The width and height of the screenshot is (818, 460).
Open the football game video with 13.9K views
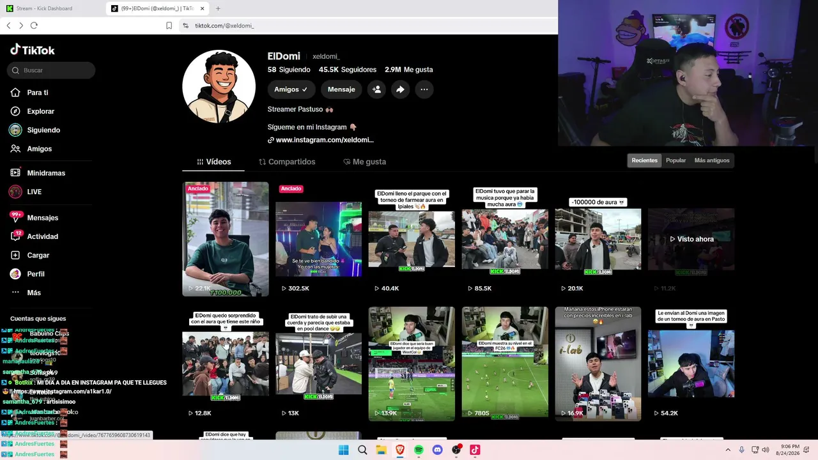(x=412, y=364)
